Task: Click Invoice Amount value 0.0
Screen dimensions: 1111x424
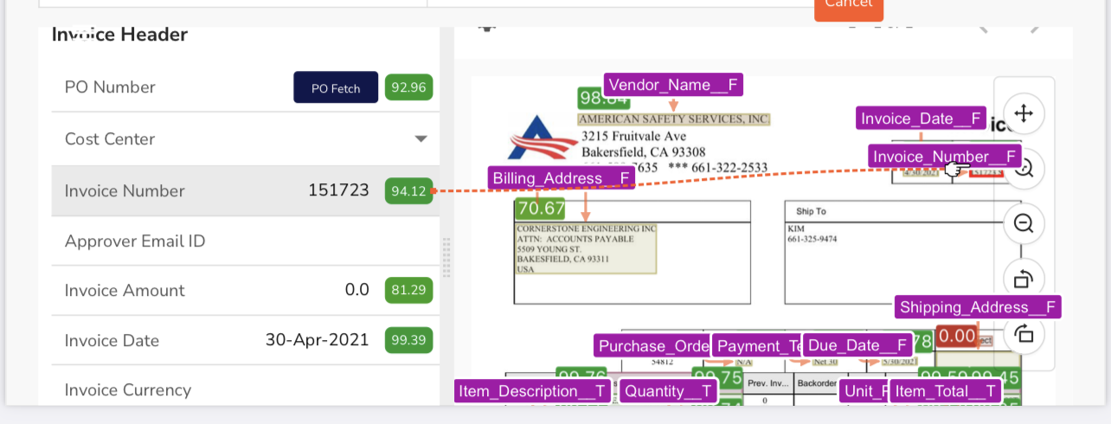Action: (357, 290)
